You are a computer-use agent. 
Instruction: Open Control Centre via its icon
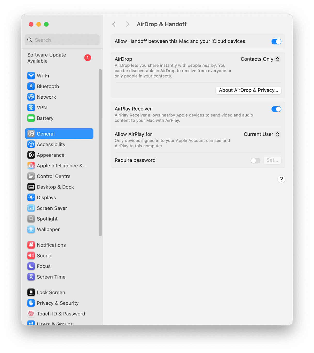tap(31, 176)
